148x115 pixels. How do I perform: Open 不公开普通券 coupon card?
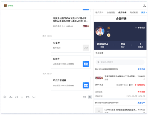(x=71, y=83)
